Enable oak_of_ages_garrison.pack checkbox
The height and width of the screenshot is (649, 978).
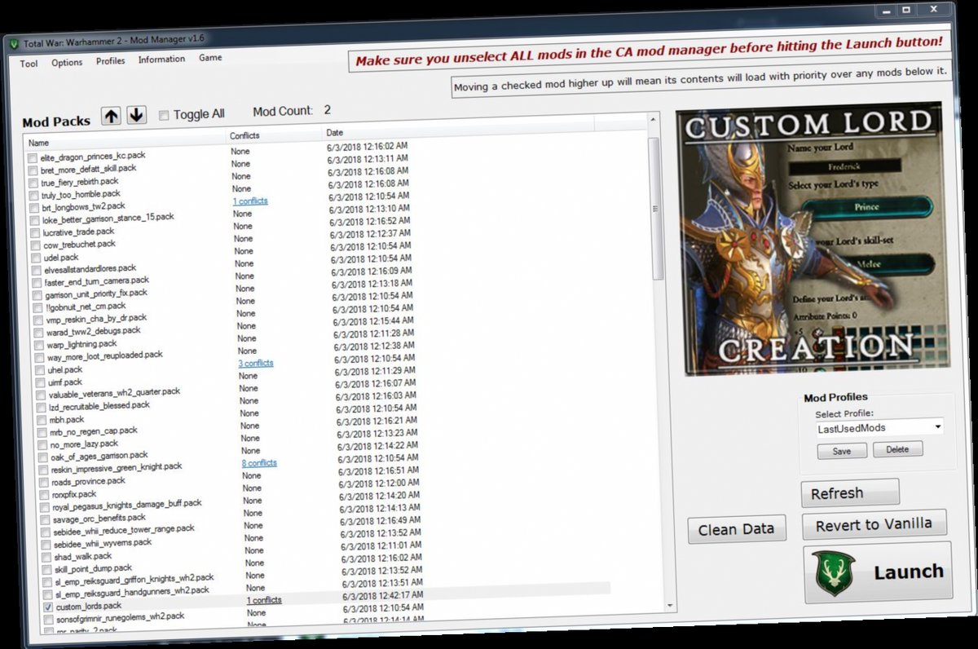coord(44,458)
